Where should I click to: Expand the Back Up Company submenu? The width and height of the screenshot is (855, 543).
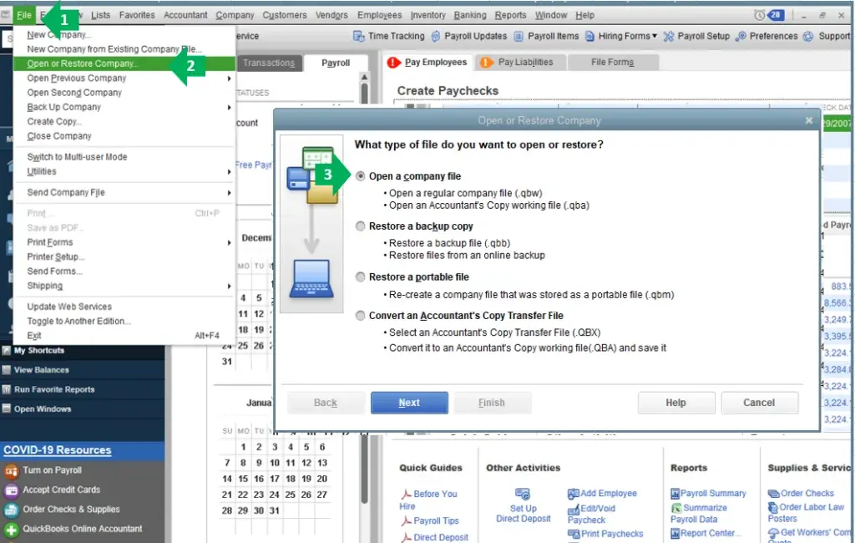tap(229, 108)
